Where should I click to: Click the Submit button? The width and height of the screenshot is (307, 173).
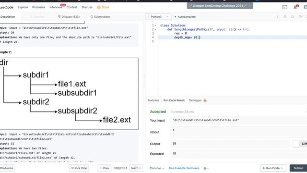pyautogui.click(x=298, y=168)
